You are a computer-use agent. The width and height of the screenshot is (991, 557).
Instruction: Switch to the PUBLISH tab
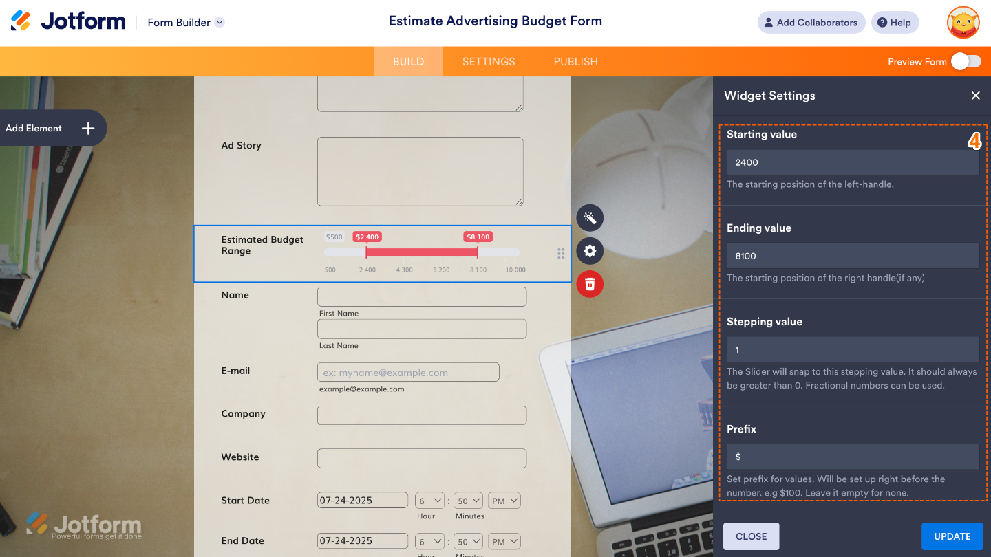click(x=575, y=61)
